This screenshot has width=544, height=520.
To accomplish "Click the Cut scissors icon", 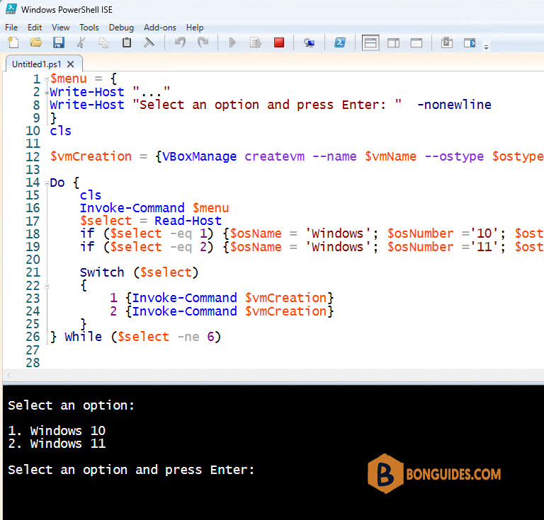I will click(81, 42).
